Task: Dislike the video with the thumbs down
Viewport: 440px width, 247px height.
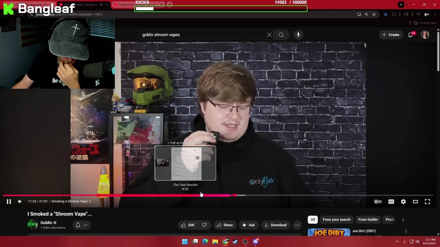Action: coord(204,225)
